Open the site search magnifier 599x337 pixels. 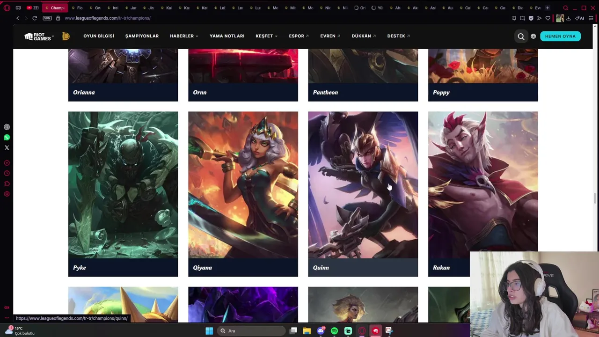click(x=521, y=36)
